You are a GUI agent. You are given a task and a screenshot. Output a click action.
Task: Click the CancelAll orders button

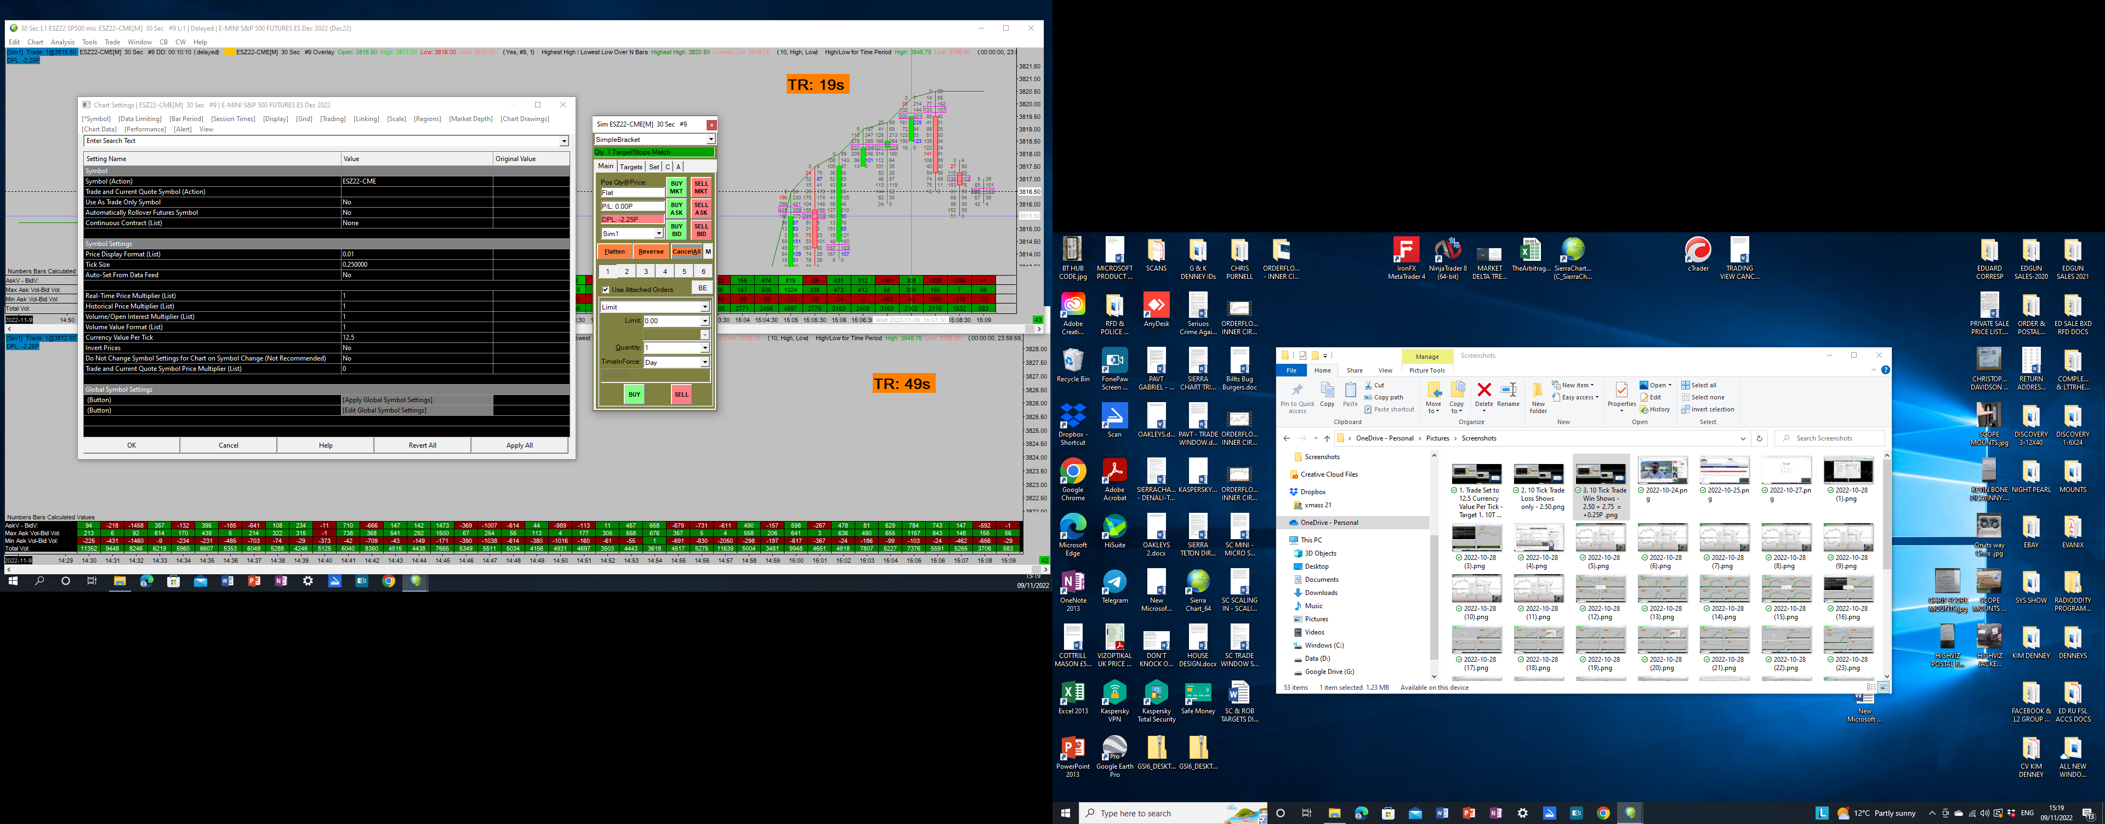(686, 253)
